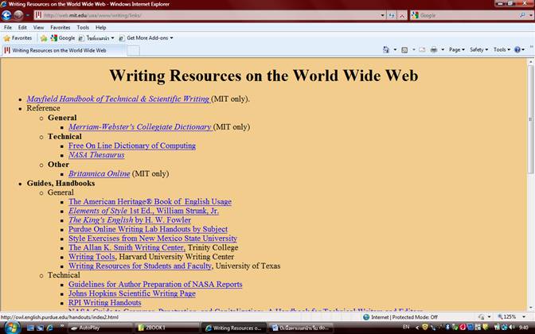This screenshot has height=334, width=535.
Task: Click the Read Mail icon
Action: coord(422,50)
